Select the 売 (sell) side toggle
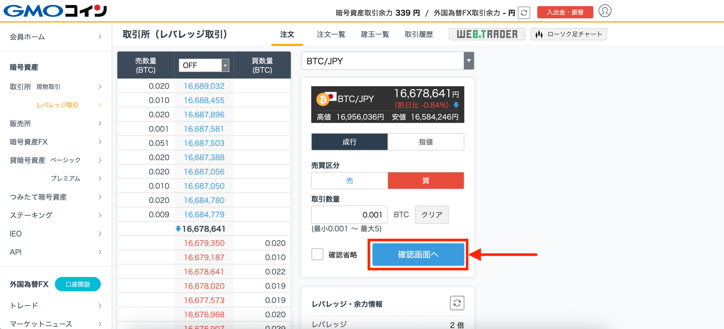 [350, 181]
